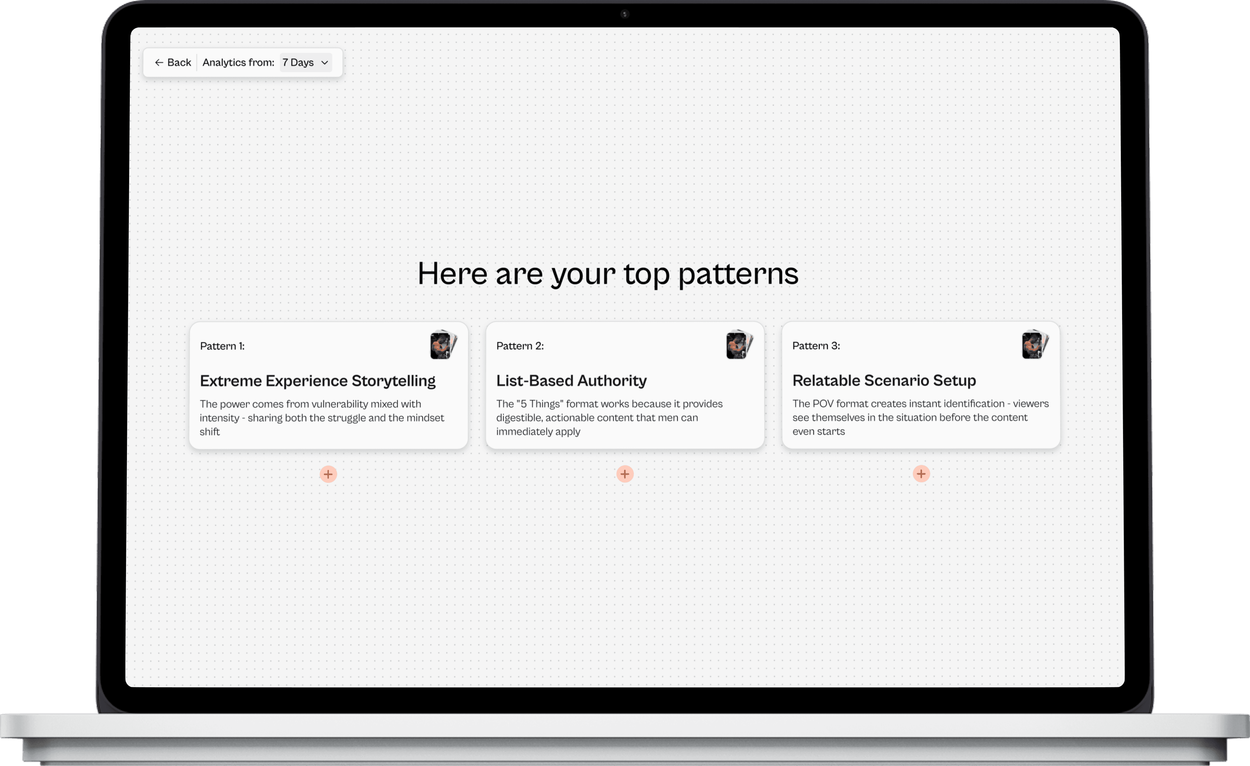The width and height of the screenshot is (1250, 766).
Task: Expand plus icon below List-Based Authority card
Action: 624,474
